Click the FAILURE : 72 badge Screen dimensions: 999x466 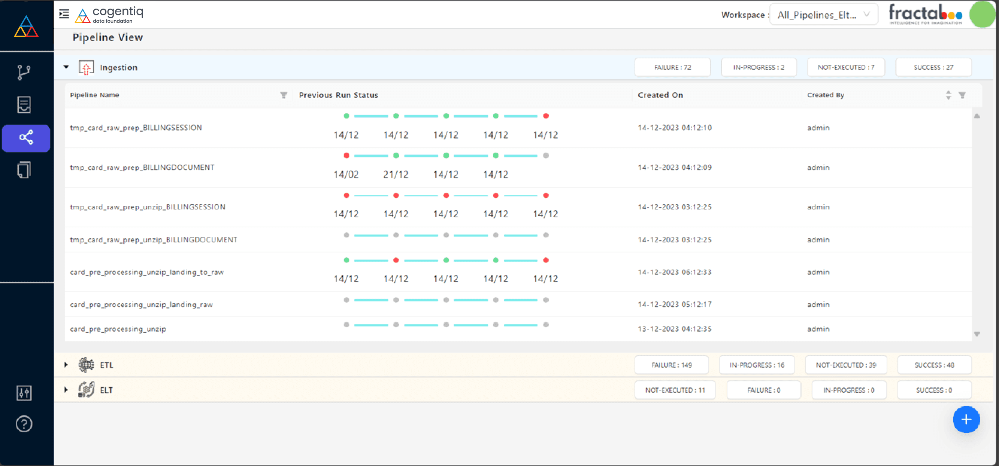point(672,67)
